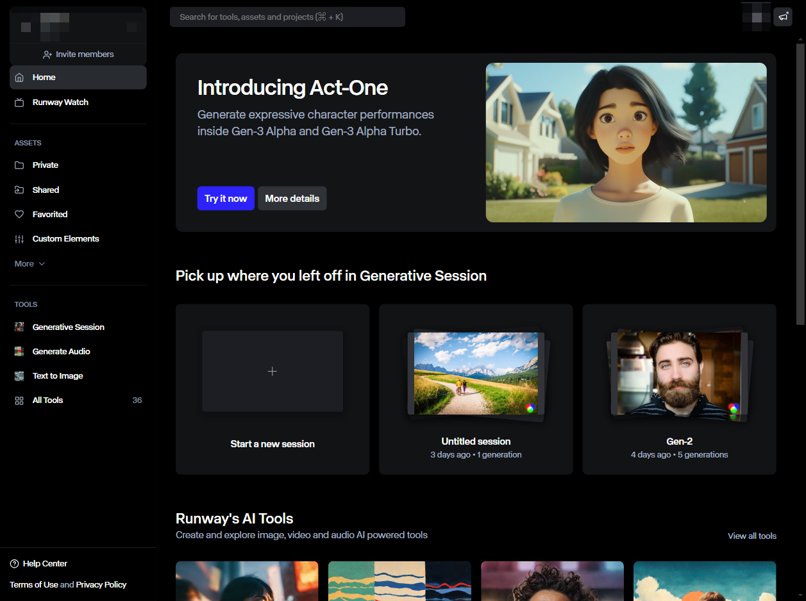806x601 pixels.
Task: Open Generate Audio tool
Action: (78, 352)
